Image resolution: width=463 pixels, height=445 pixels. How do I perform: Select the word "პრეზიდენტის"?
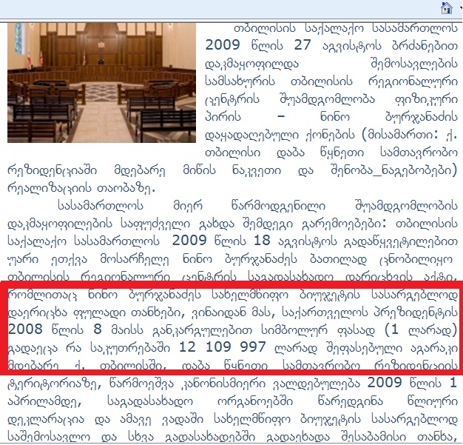416,312
